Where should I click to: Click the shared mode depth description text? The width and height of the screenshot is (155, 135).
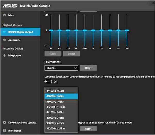(x=105, y=123)
